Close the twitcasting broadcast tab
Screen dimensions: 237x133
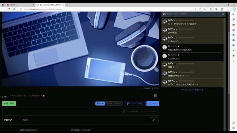(x=63, y=5)
